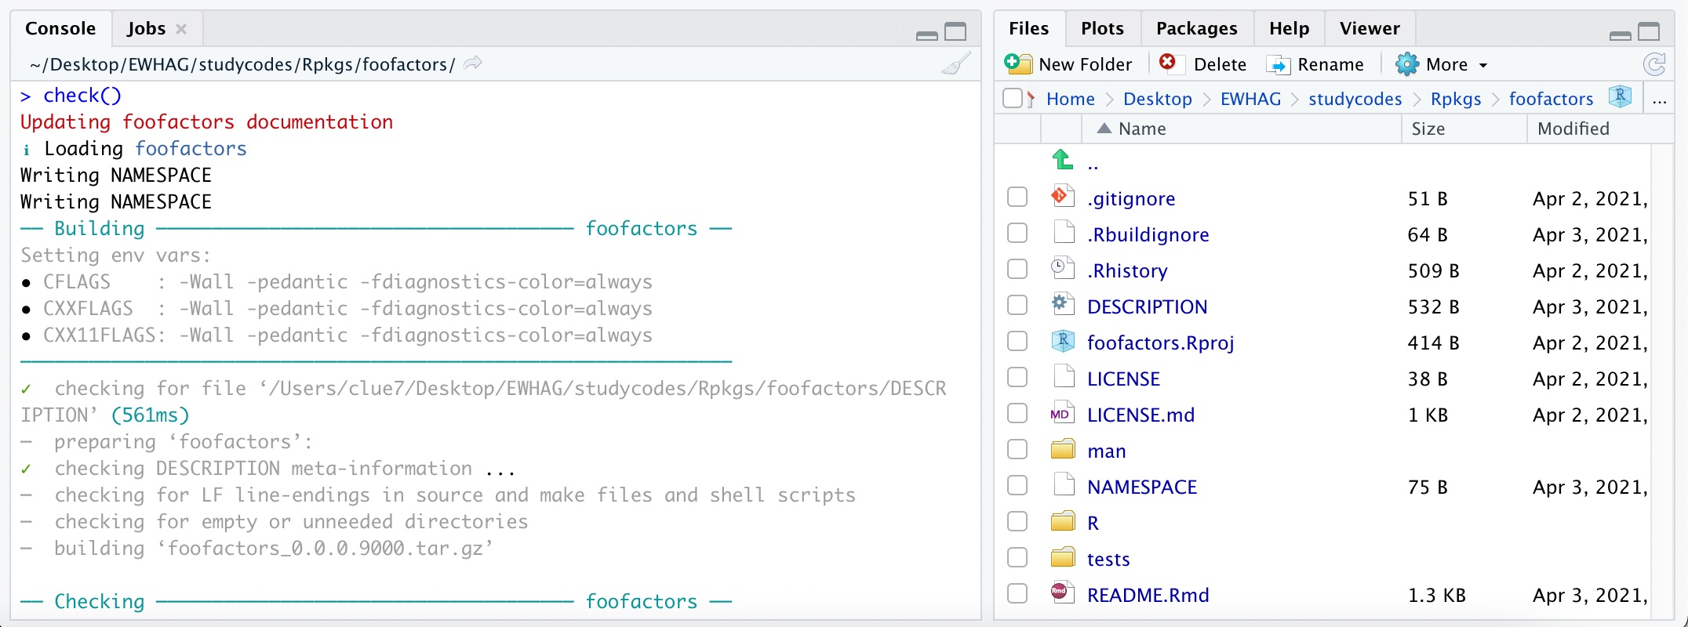Check the README.Rmd checkbox
The width and height of the screenshot is (1688, 627).
tap(1017, 593)
